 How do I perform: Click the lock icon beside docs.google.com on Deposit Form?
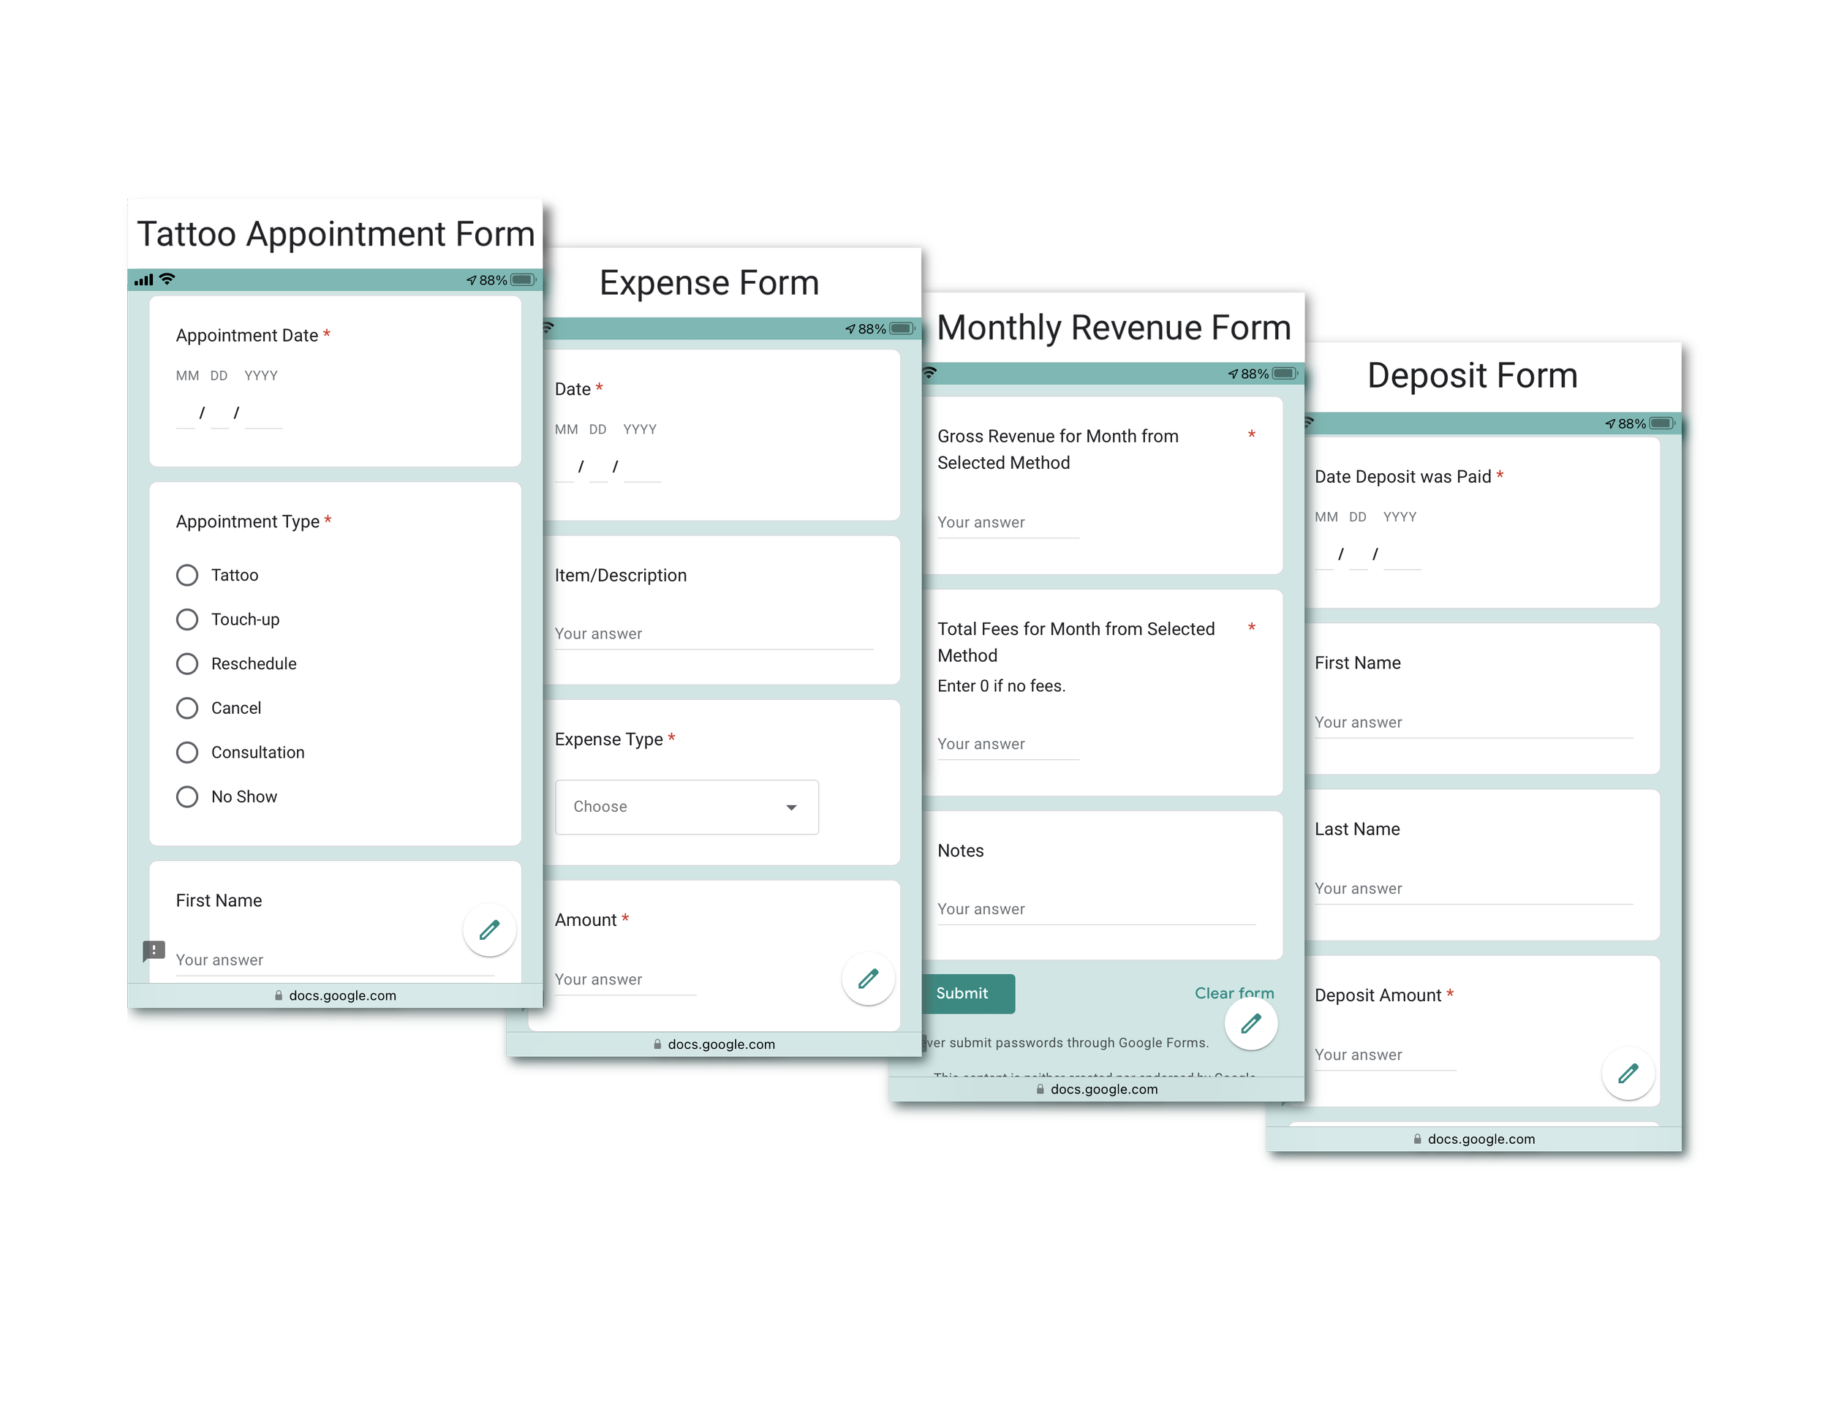coord(1417,1139)
